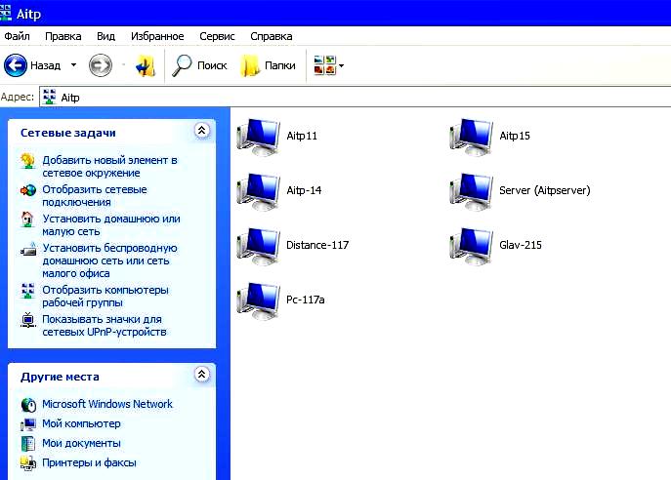Open Microsoft Windows Network link
Screen dimensions: 671x480
107,404
